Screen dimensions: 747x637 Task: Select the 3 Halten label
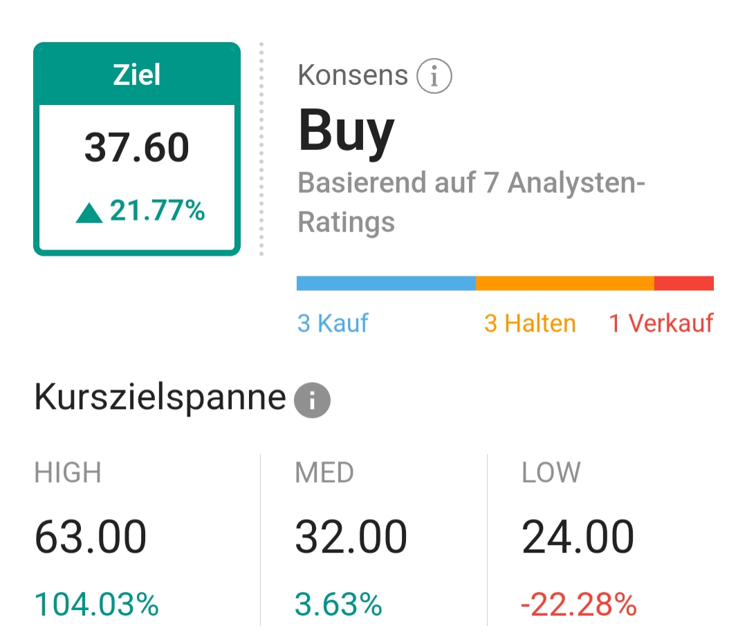531,323
